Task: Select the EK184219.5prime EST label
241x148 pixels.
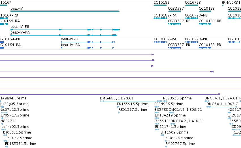Action: click(170, 115)
